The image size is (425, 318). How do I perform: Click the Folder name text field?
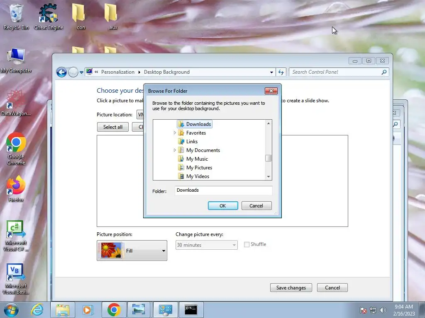tap(224, 190)
